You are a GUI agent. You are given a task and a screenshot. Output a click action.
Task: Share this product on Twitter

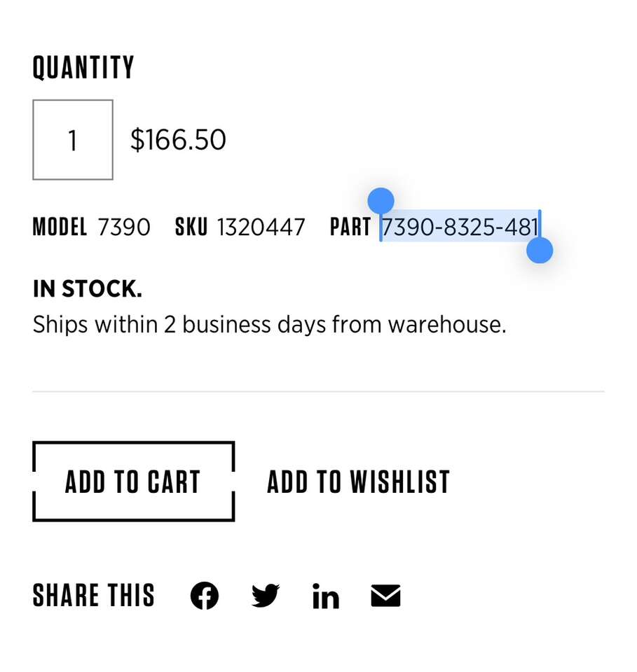pos(266,596)
